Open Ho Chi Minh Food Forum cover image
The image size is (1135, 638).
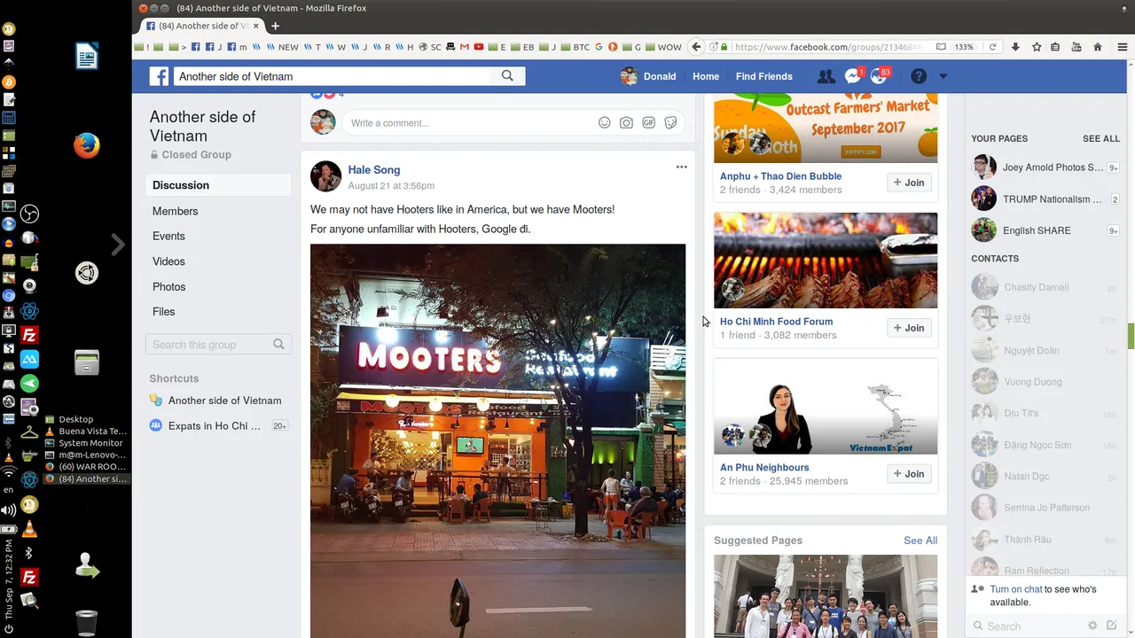pyautogui.click(x=826, y=261)
